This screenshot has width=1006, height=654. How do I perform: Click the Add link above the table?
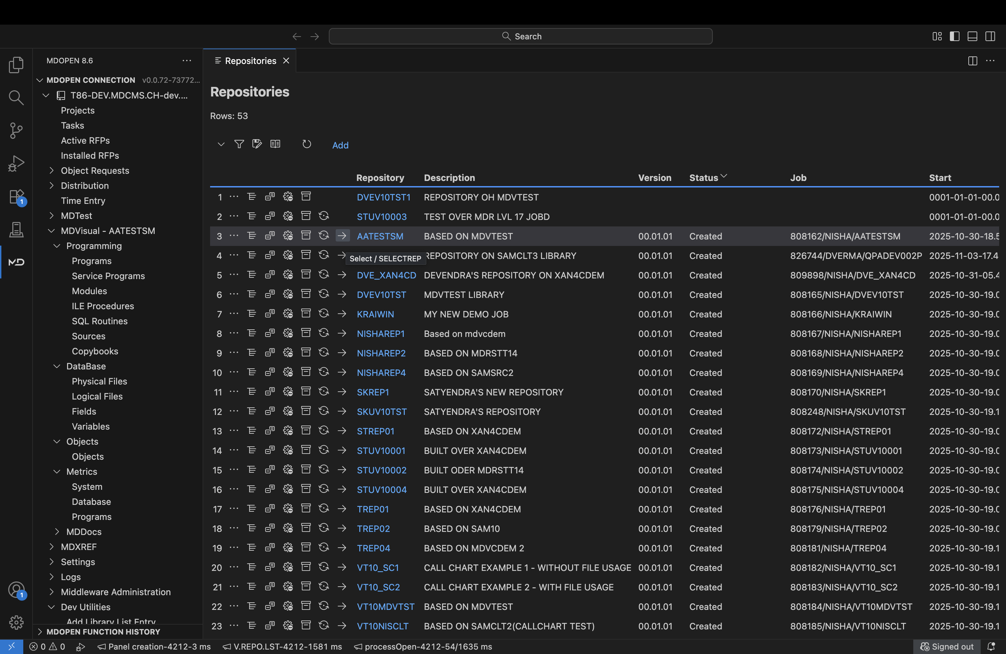340,145
